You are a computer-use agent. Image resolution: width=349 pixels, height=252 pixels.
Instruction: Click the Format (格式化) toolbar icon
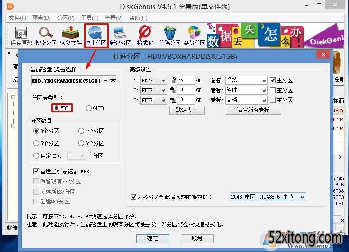tap(145, 36)
